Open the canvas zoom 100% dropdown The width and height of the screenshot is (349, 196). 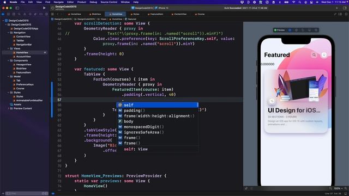coord(338,188)
